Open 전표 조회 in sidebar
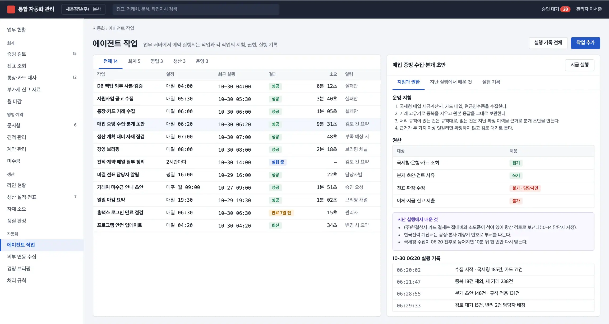Screen dimensions: 609x324 coord(42,66)
